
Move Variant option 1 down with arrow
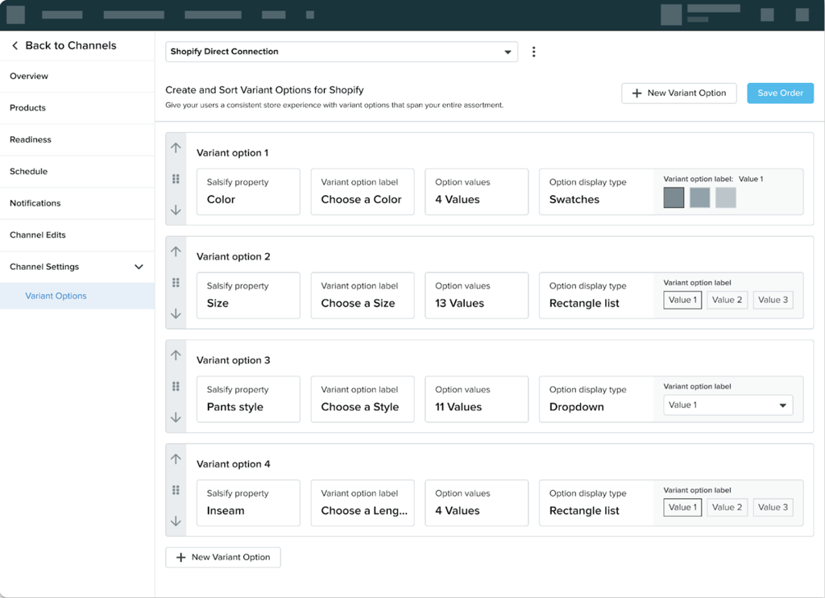(x=176, y=210)
